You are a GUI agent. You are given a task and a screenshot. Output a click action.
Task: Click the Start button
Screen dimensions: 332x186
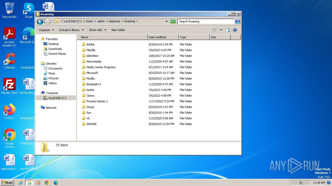[x=7, y=182]
